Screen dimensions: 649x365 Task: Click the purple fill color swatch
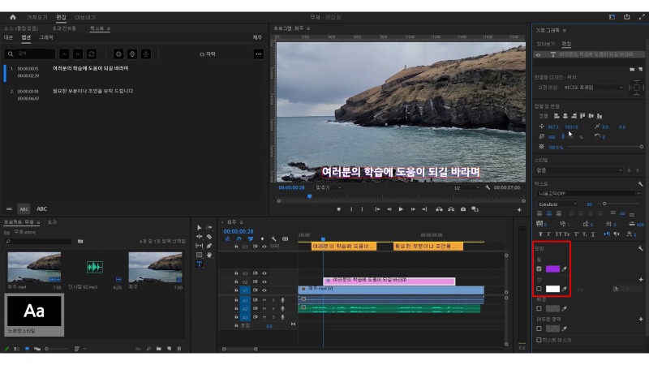click(x=552, y=268)
